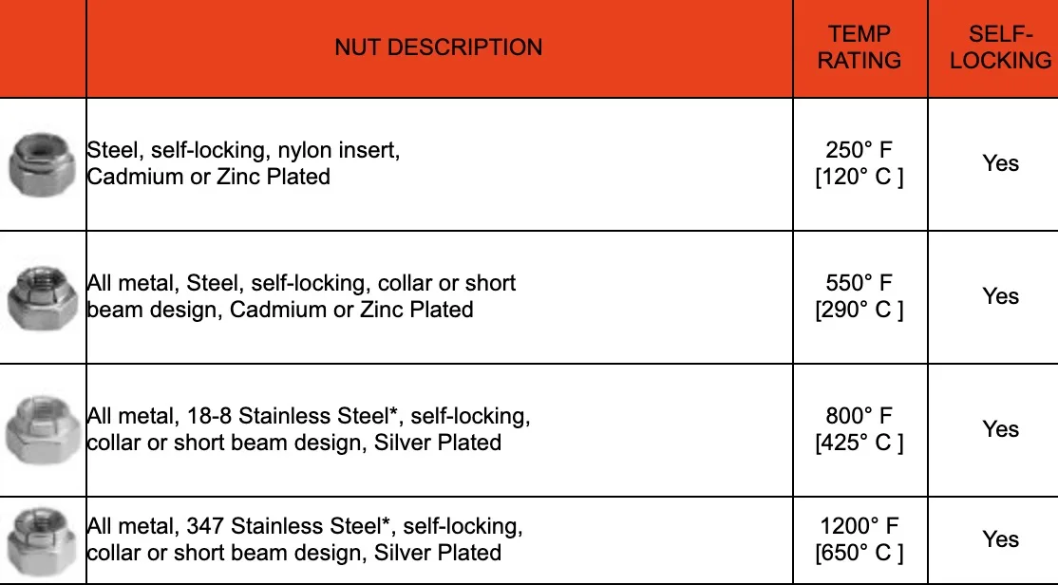Select the all-metal steel cadmium or zinc description
Viewport: 1058px width, 585px height.
(301, 296)
